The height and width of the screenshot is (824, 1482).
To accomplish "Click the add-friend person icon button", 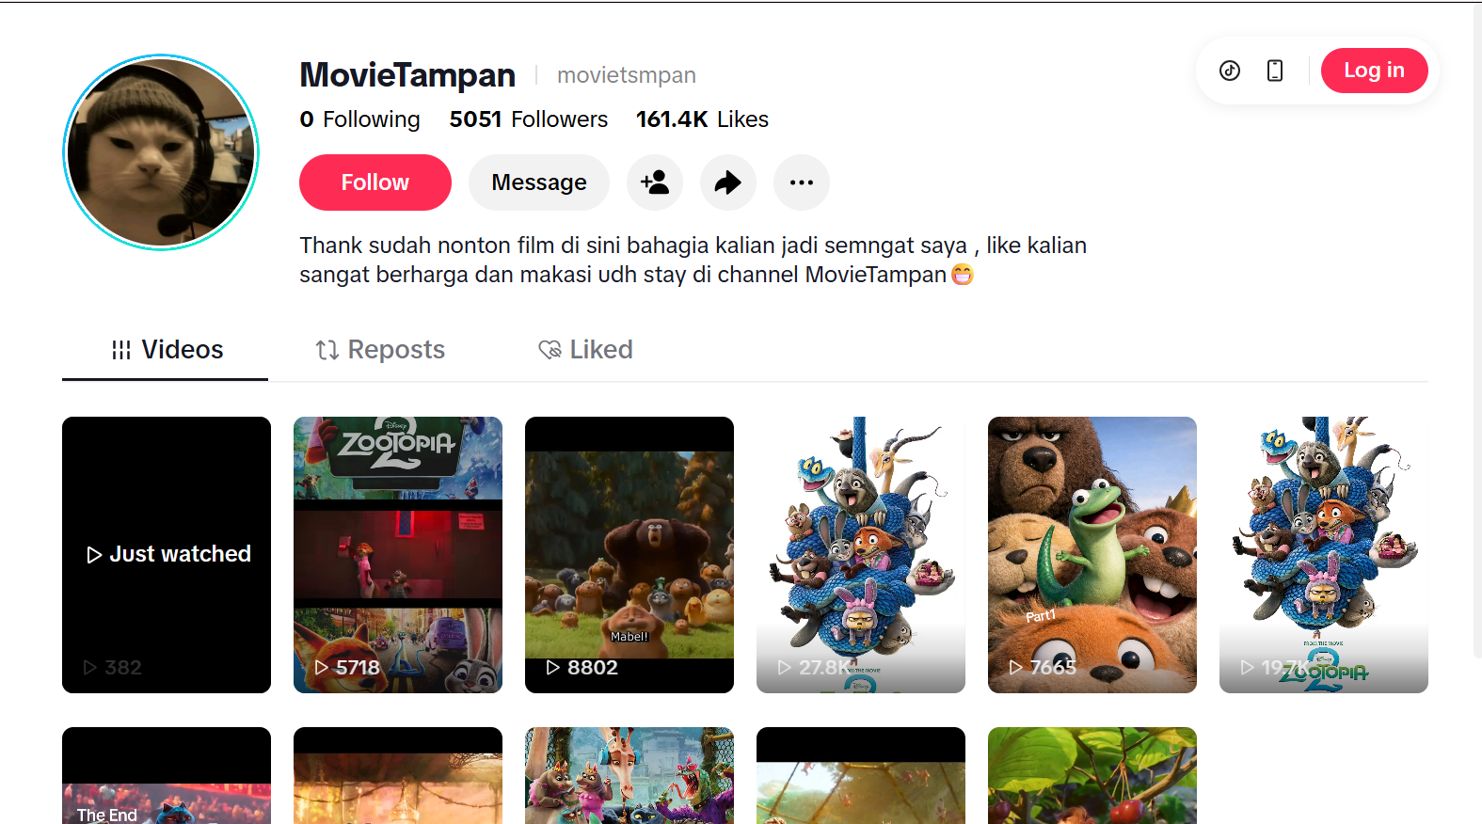I will pos(655,182).
